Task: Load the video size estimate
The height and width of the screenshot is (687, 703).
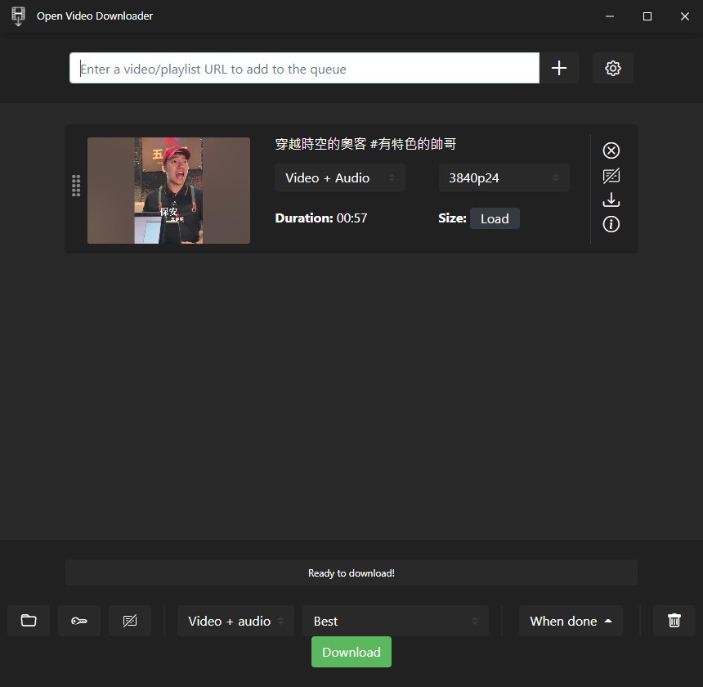Action: pos(495,218)
